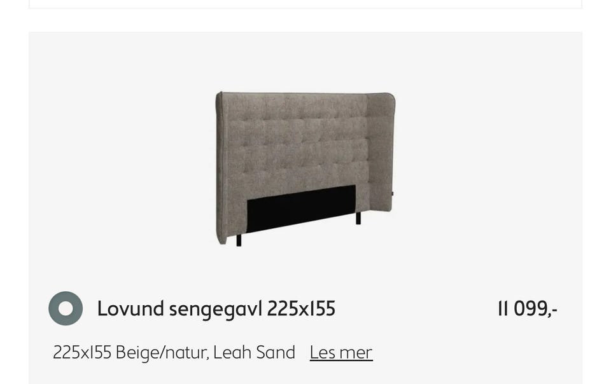Click the white center of the radio circle

tap(66, 308)
